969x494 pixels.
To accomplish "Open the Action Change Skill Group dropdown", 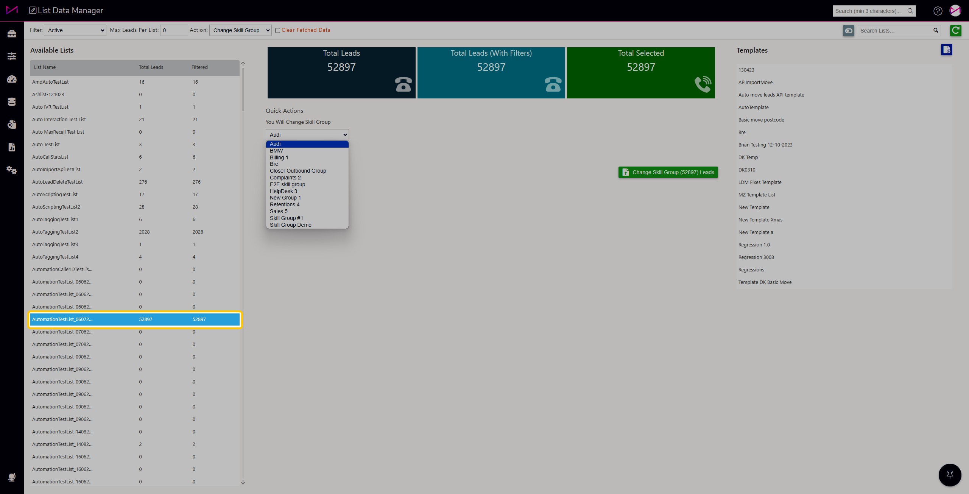I will tap(240, 30).
